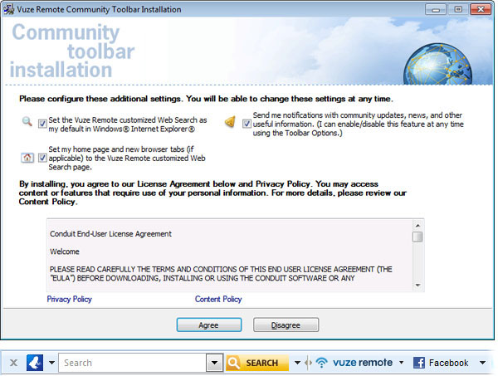498x376 pixels.
Task: Maximize the installer window
Action: pyautogui.click(x=458, y=9)
